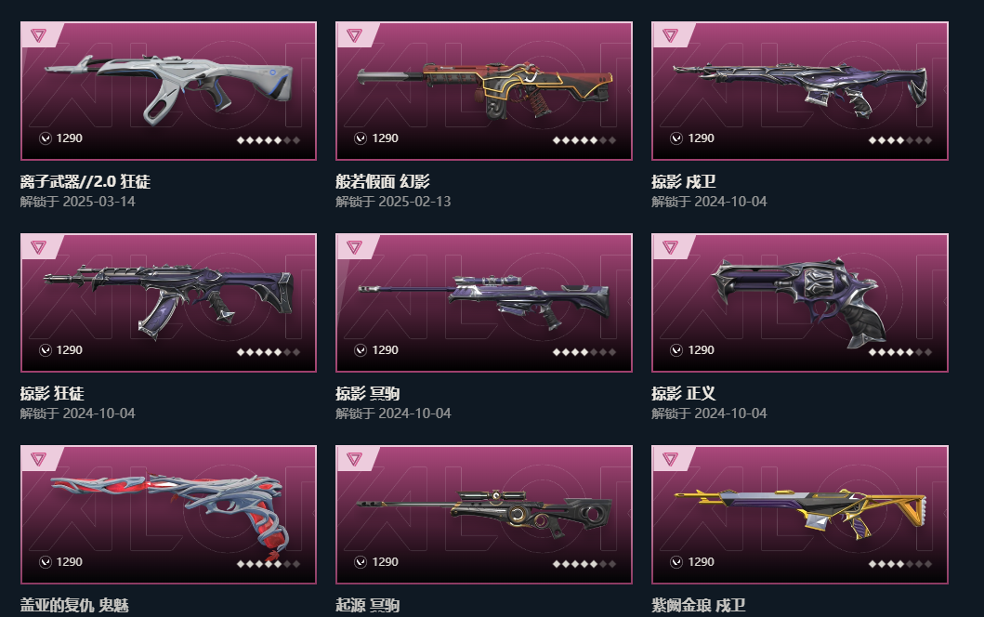Select the white 离子武器//2.0 狂徒 rifle thumbnail
Screen dimensions: 984x617
168,88
